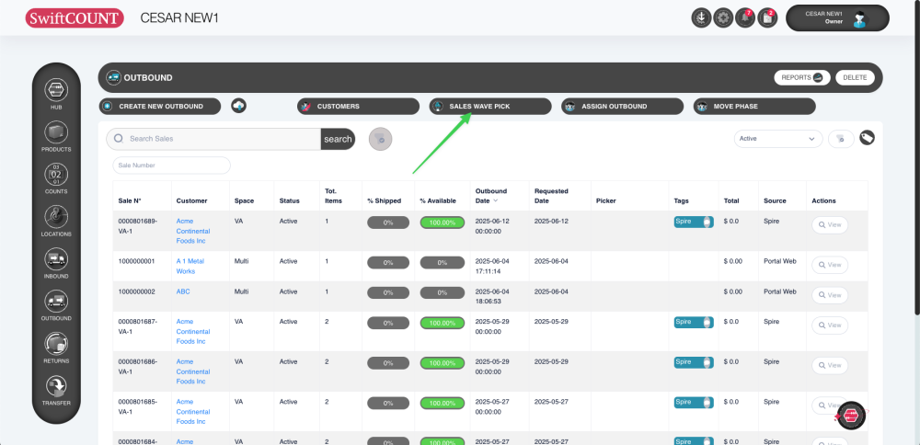
Task: View sale 1000000001
Action: 830,265
